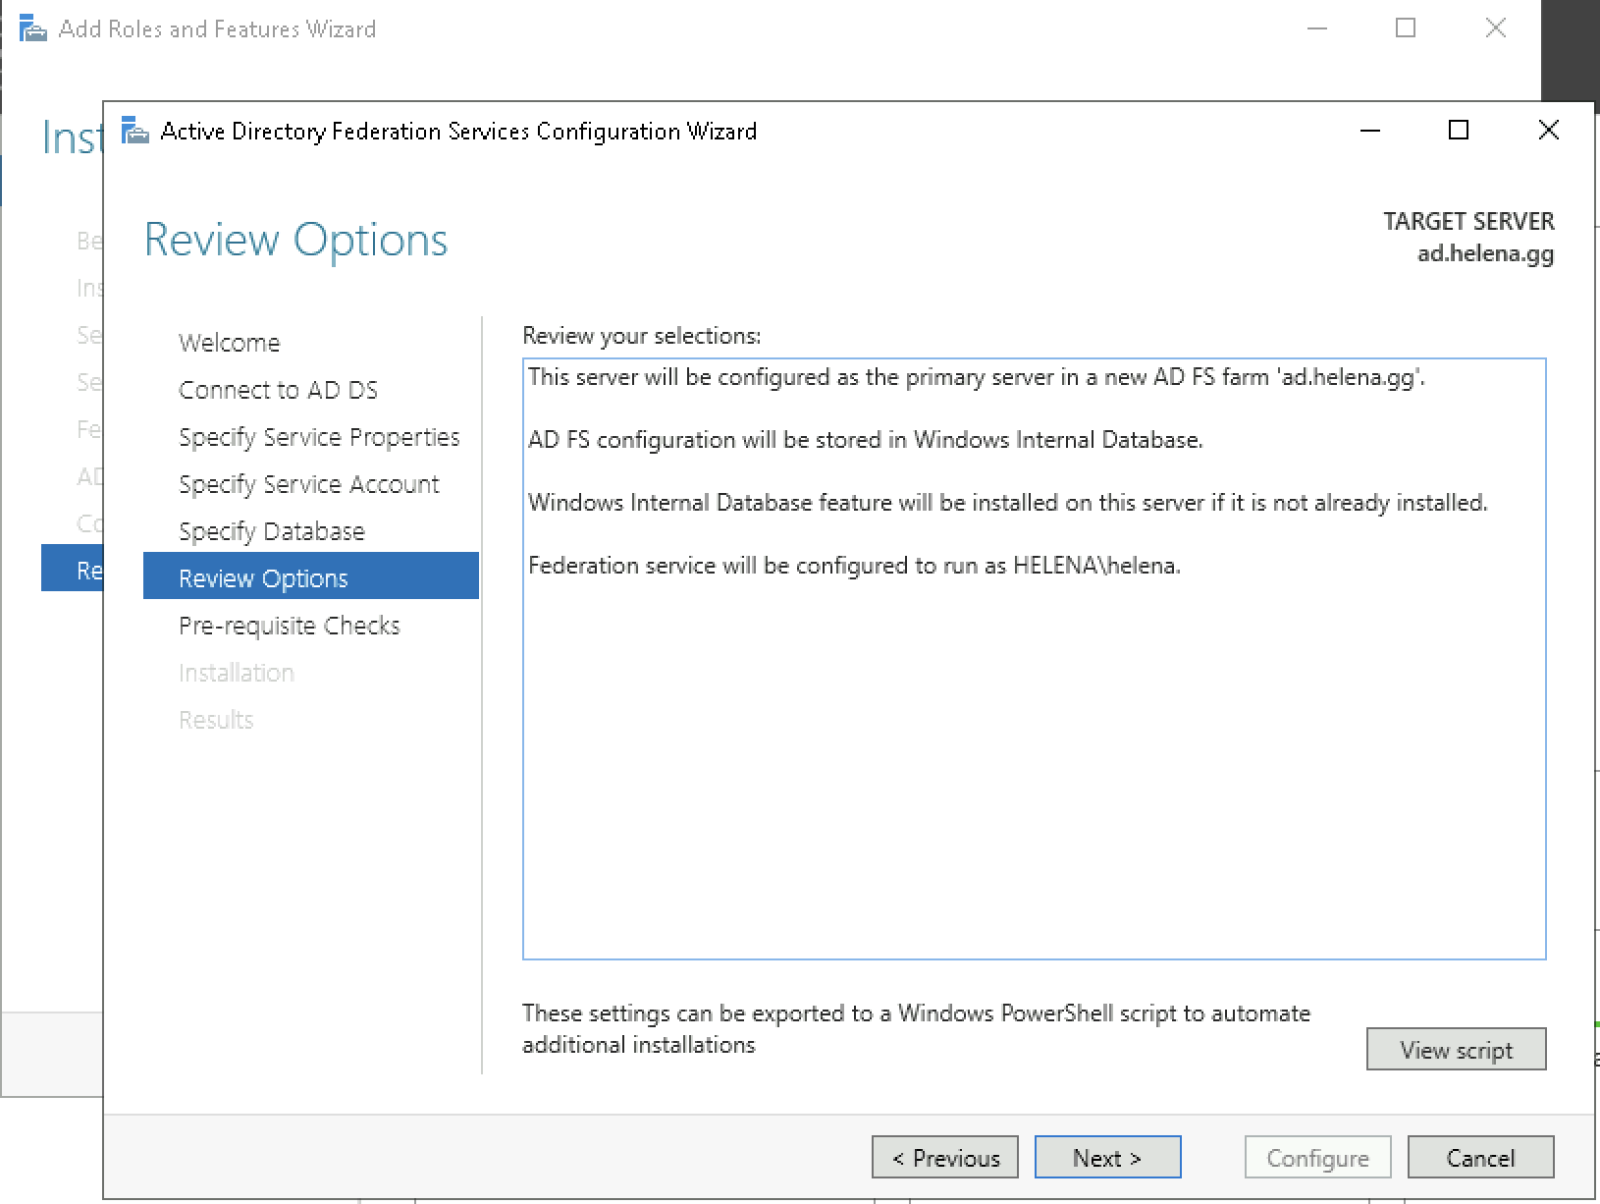This screenshot has width=1600, height=1204.
Task: Maximize the AD FS Configuration Wizard window
Action: tap(1459, 131)
